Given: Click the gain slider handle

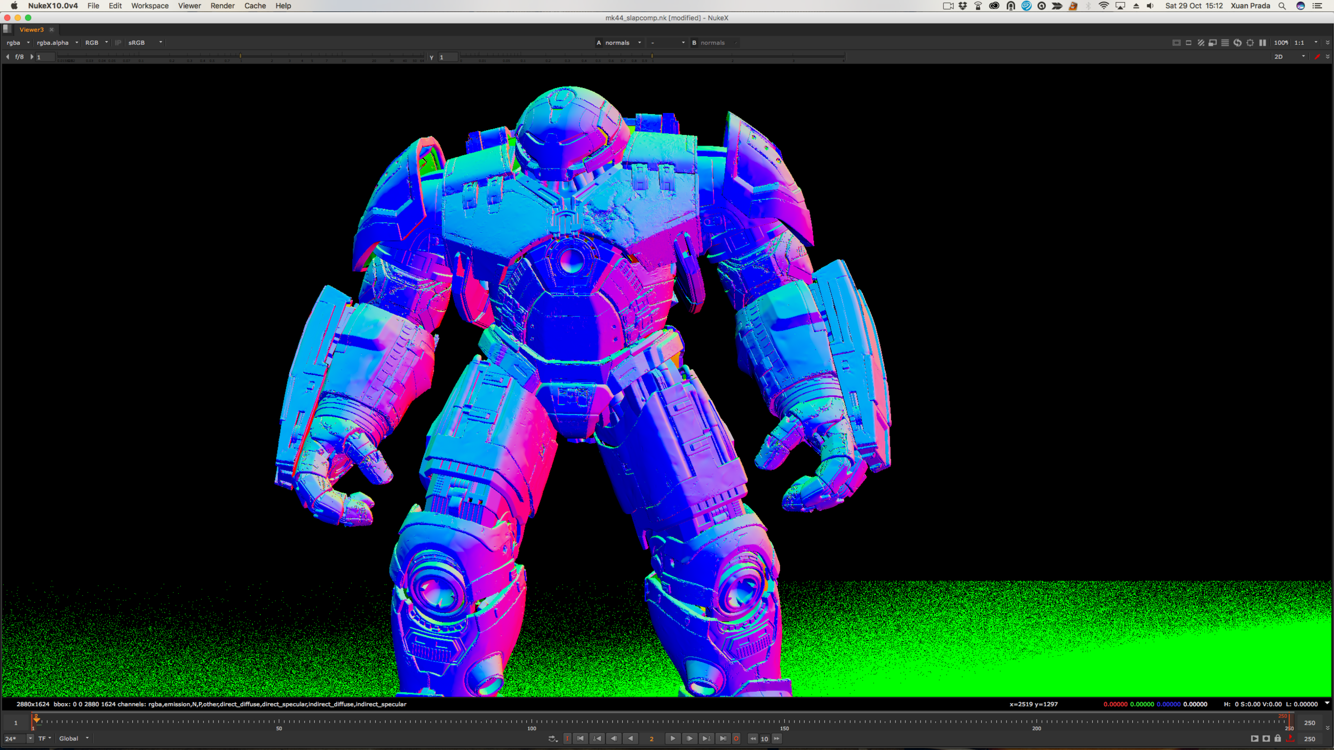Looking at the screenshot, I should click(241, 55).
